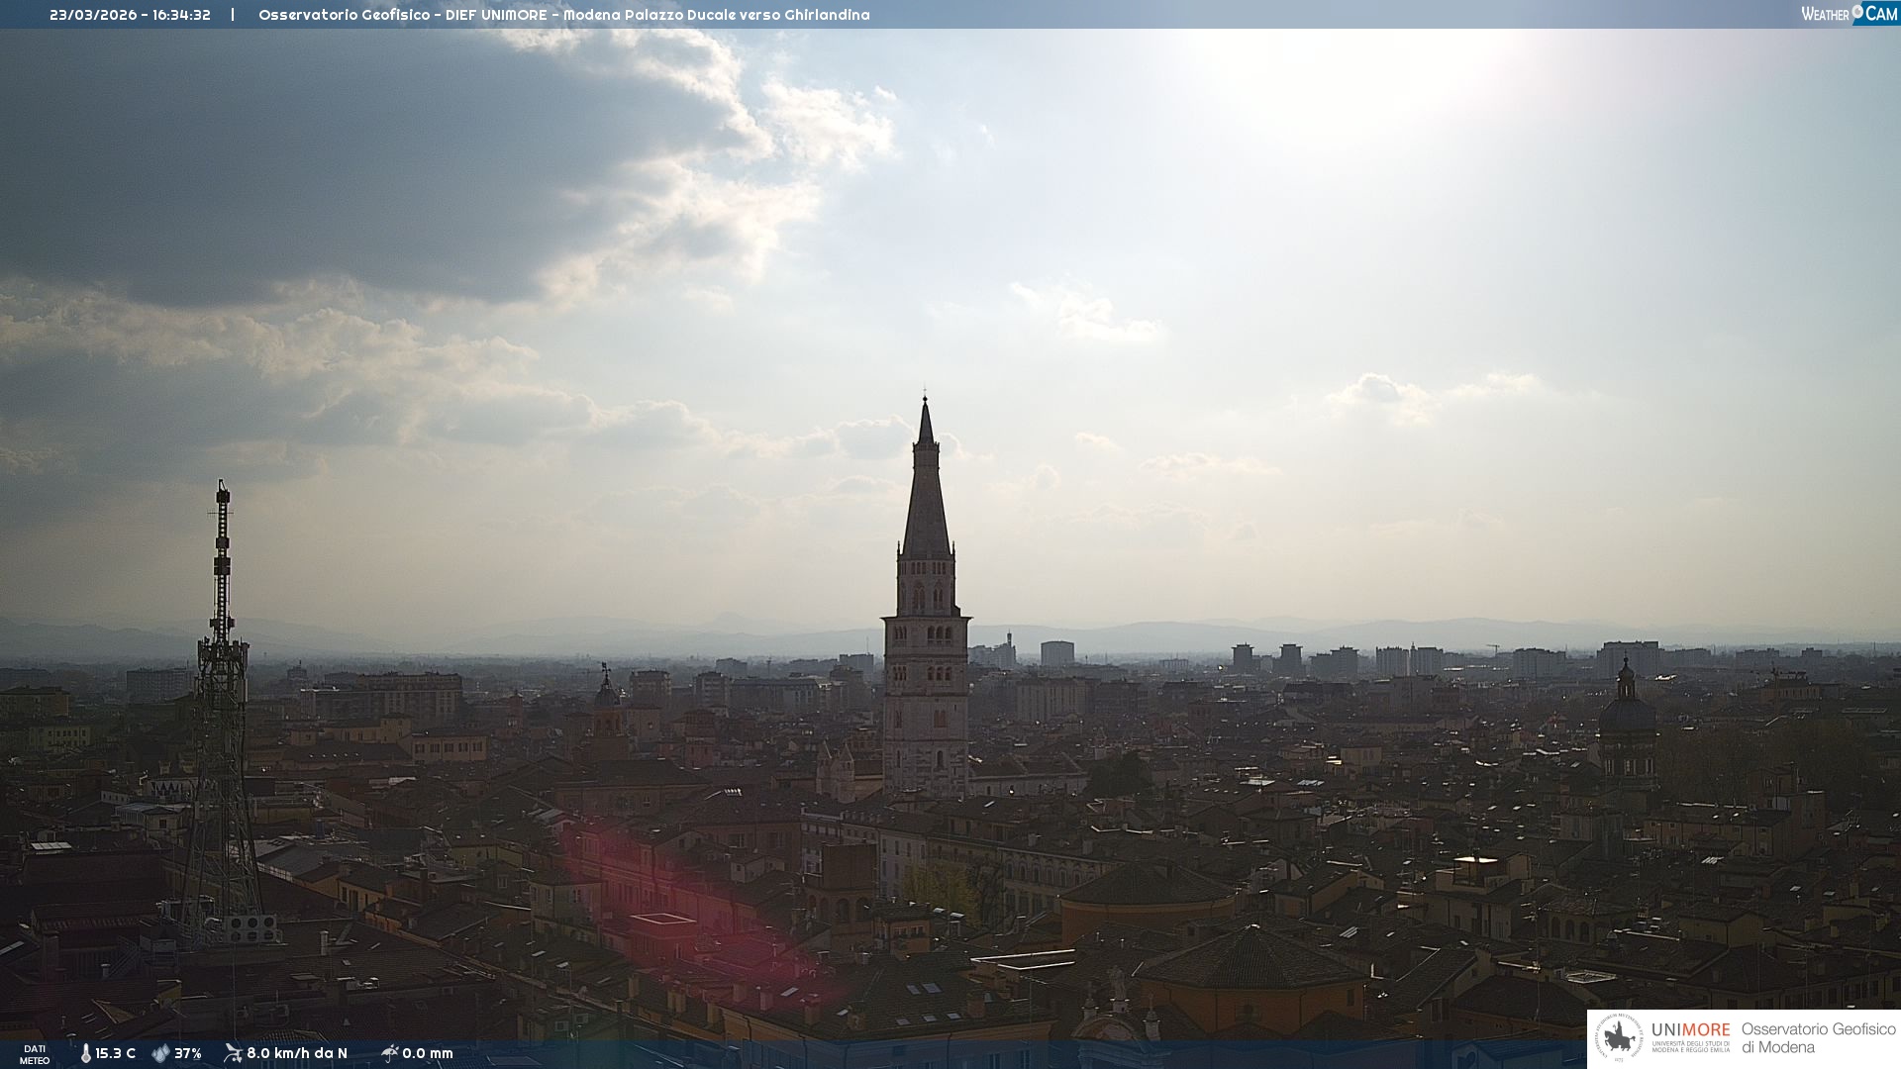The width and height of the screenshot is (1901, 1069).
Task: Click the wind anemometer icon
Action: [x=233, y=1053]
